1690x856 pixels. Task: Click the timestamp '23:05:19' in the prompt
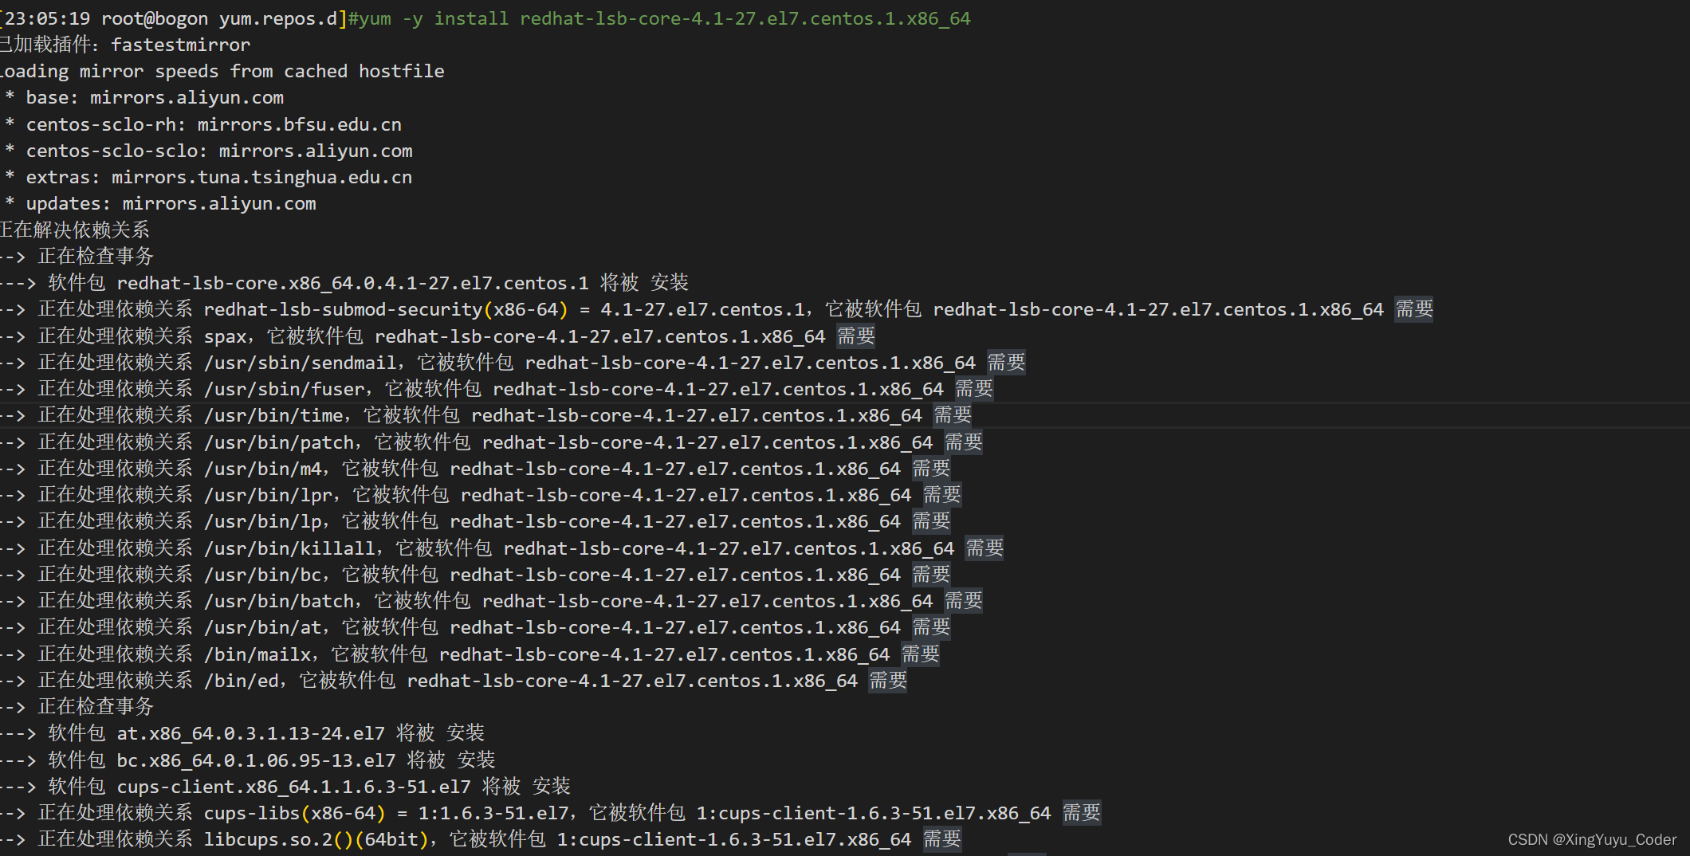pyautogui.click(x=48, y=18)
